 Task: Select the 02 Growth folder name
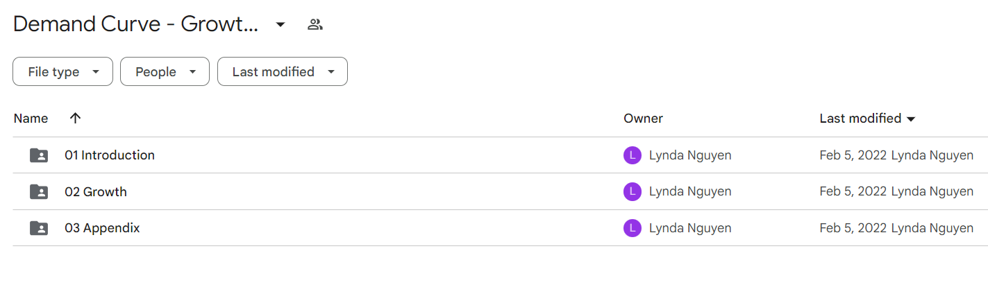tap(96, 192)
